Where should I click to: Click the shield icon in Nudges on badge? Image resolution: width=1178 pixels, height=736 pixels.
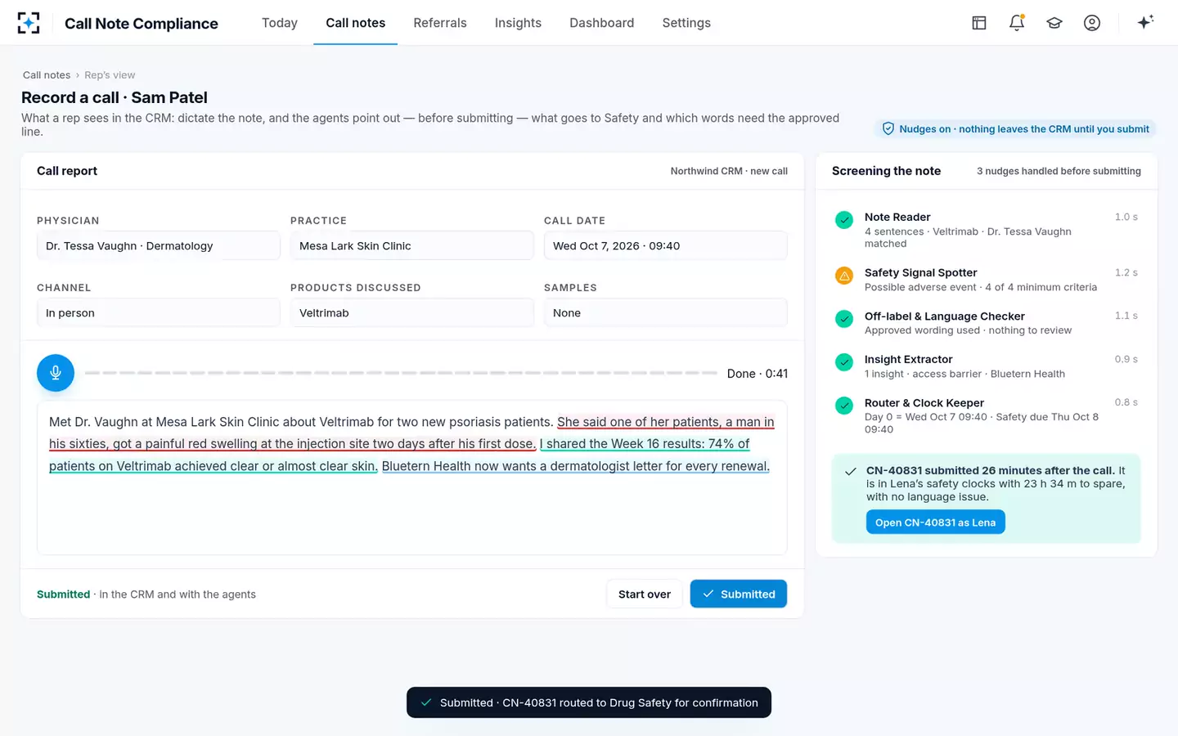point(888,128)
